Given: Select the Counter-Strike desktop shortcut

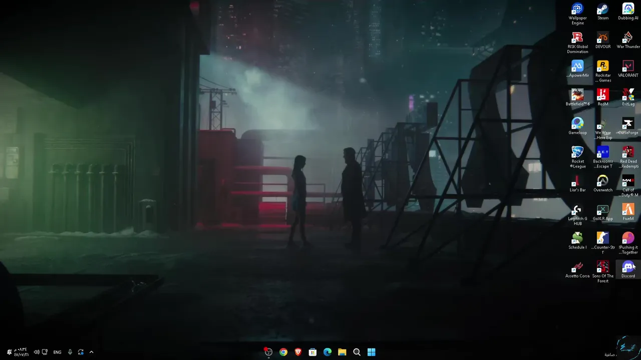Looking at the screenshot, I should point(603,243).
